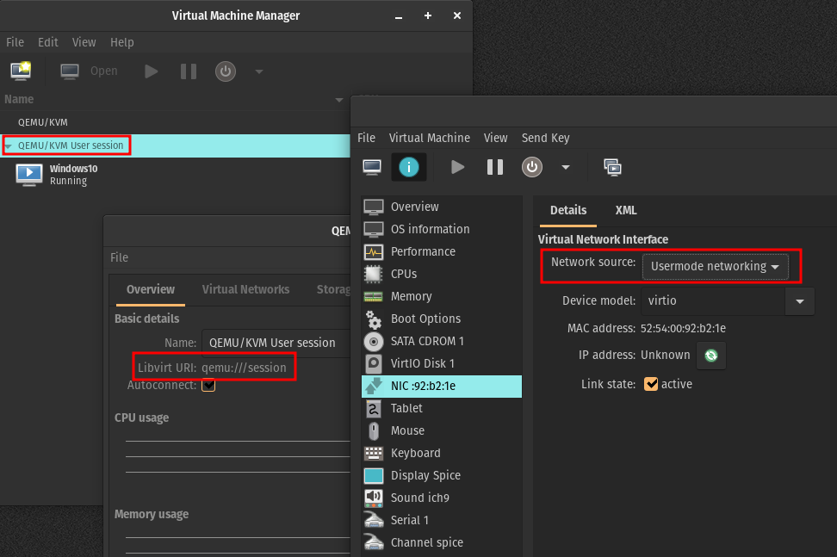Create a new virtual machine icon
This screenshot has width=837, height=557.
coord(21,71)
